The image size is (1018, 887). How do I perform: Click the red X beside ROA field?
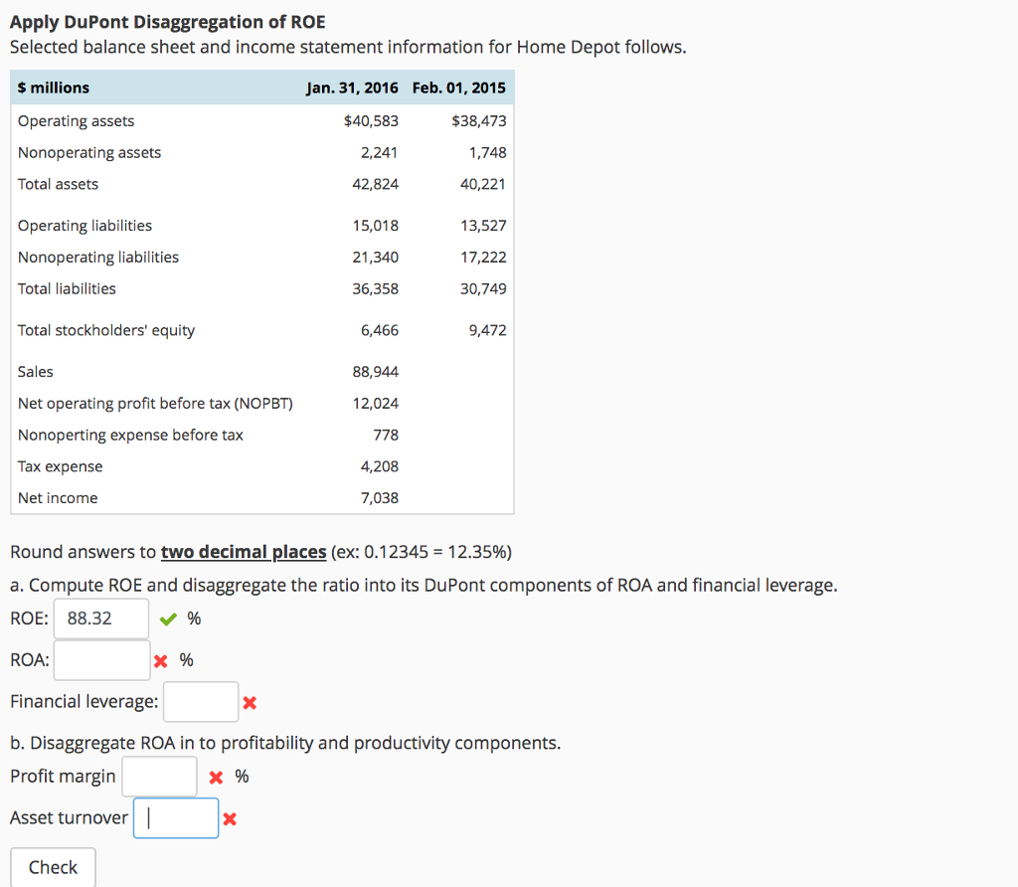159,659
